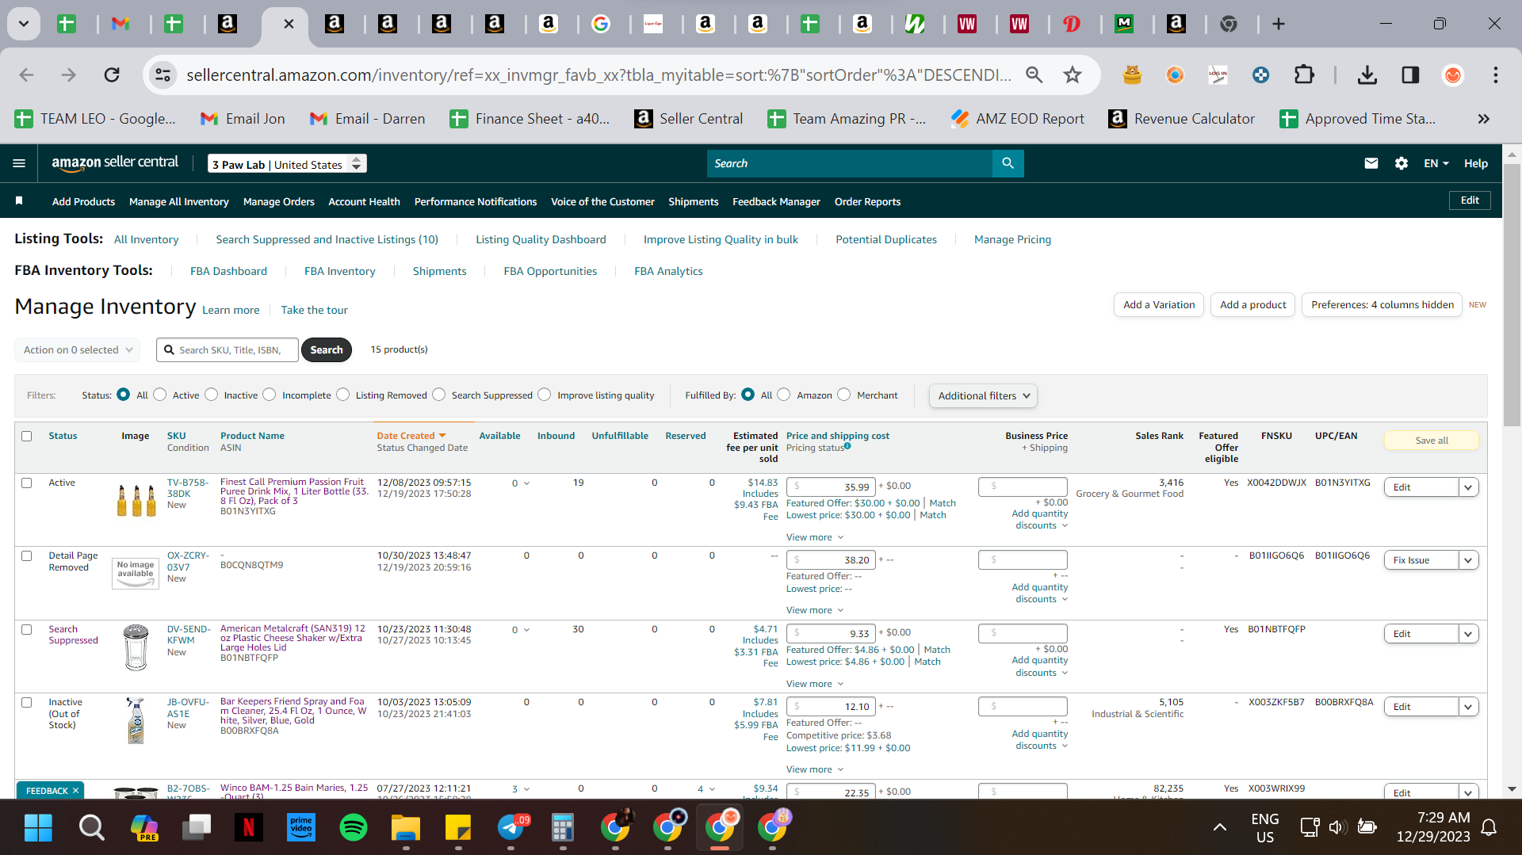
Task: Click the Finest Call product image thumbnail
Action: pyautogui.click(x=136, y=500)
